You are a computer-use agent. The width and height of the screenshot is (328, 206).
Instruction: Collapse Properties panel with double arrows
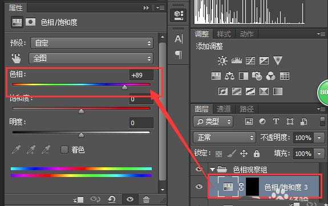[x=146, y=8]
